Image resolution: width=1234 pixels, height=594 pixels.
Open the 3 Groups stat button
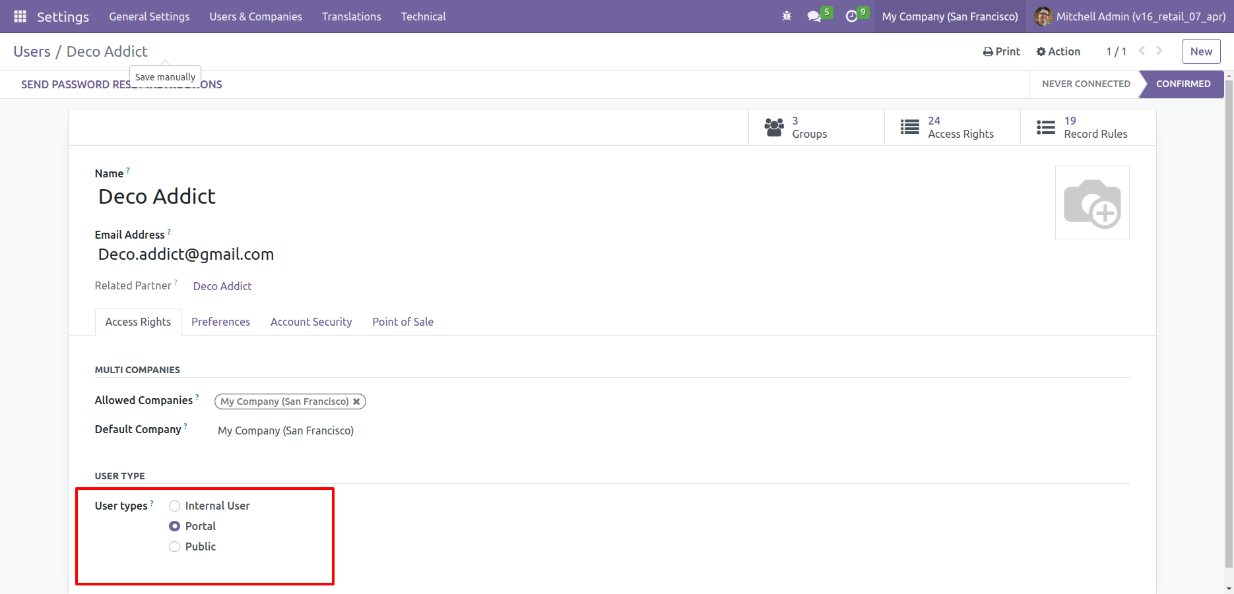click(x=816, y=127)
